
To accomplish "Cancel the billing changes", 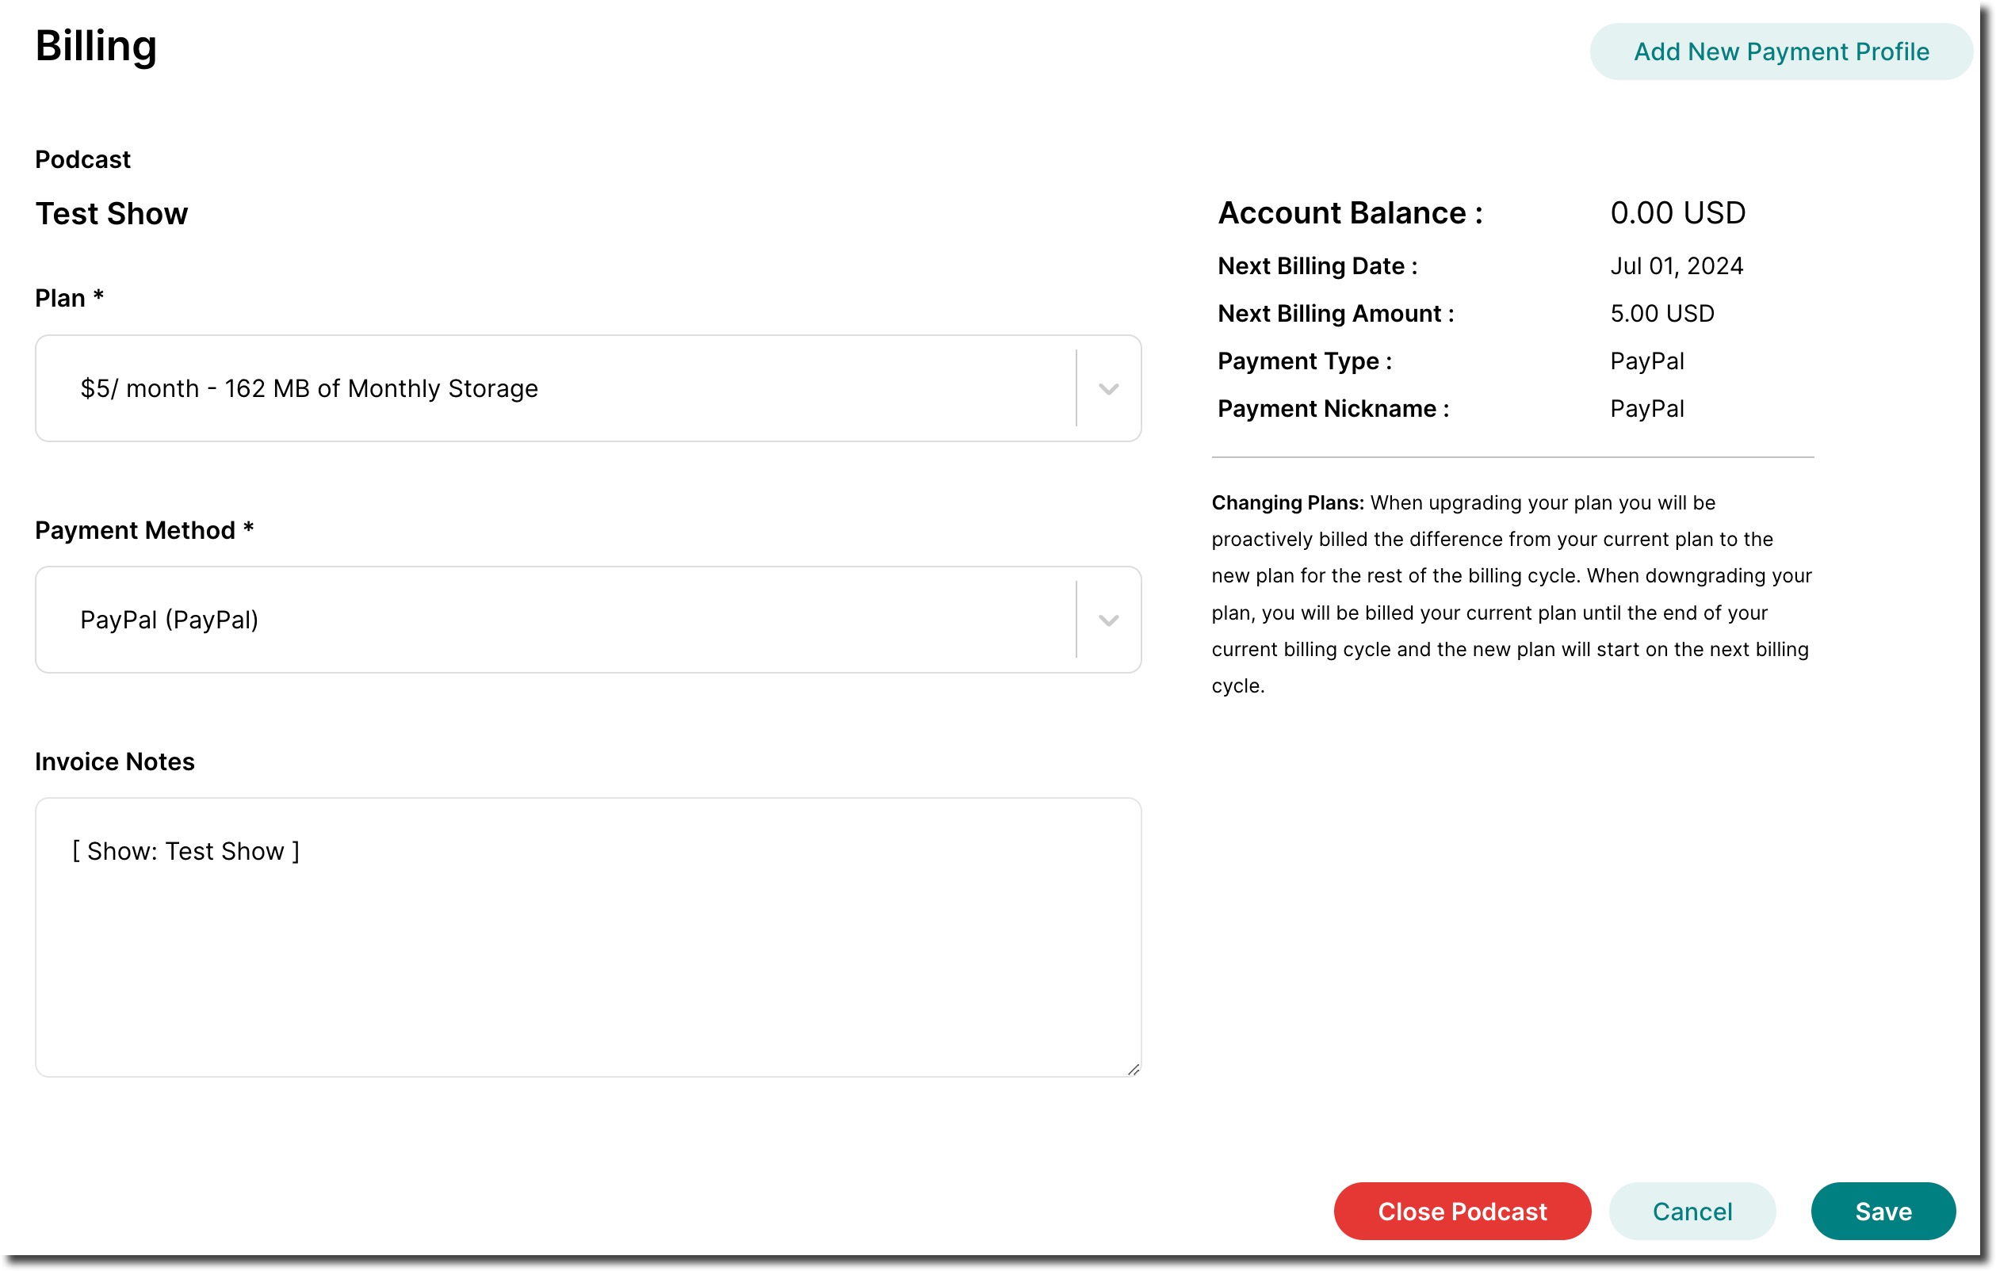I will tap(1692, 1212).
